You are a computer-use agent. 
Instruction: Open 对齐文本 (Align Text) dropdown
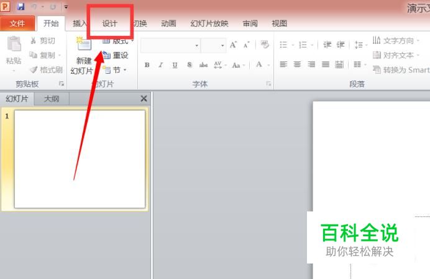coord(396,55)
